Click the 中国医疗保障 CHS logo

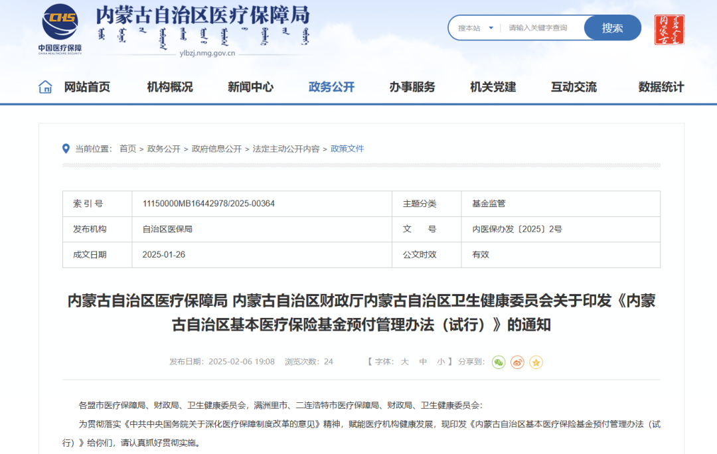60,30
